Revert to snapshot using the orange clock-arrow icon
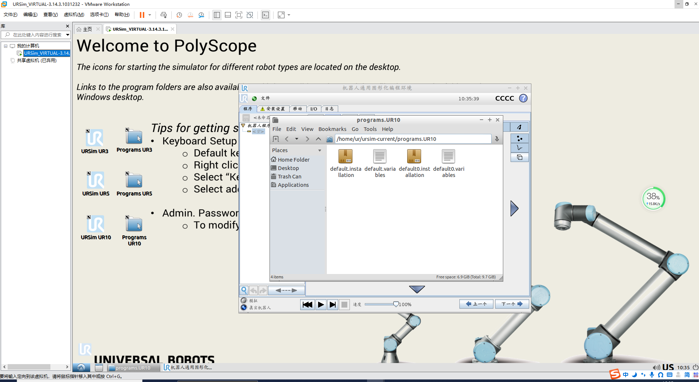 click(x=190, y=15)
